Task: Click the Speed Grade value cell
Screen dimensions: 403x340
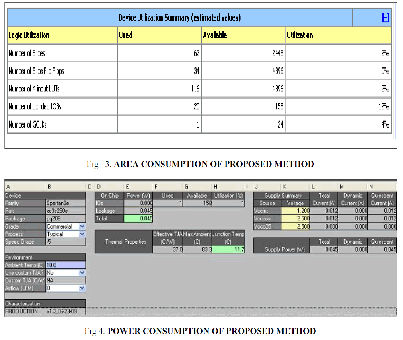Action: [x=66, y=242]
